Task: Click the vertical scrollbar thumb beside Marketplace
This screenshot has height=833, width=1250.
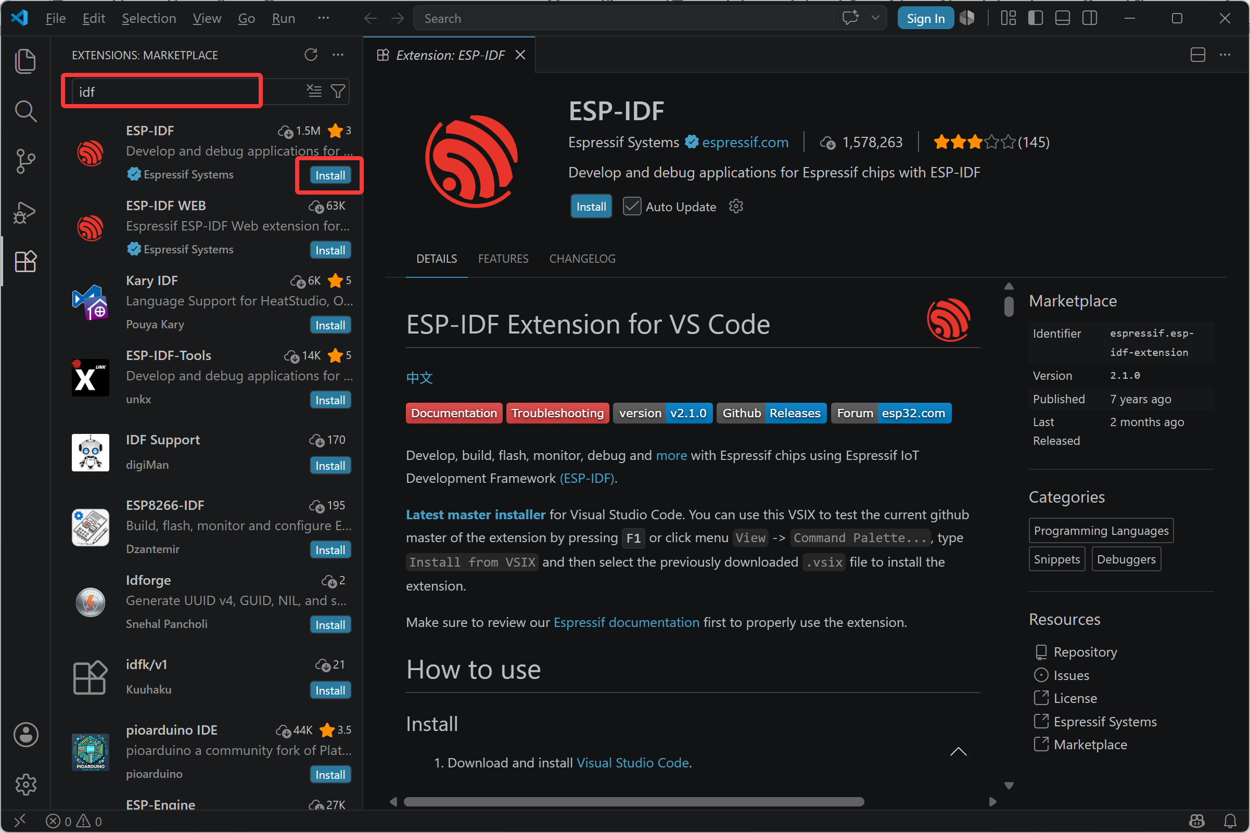Action: (1009, 306)
